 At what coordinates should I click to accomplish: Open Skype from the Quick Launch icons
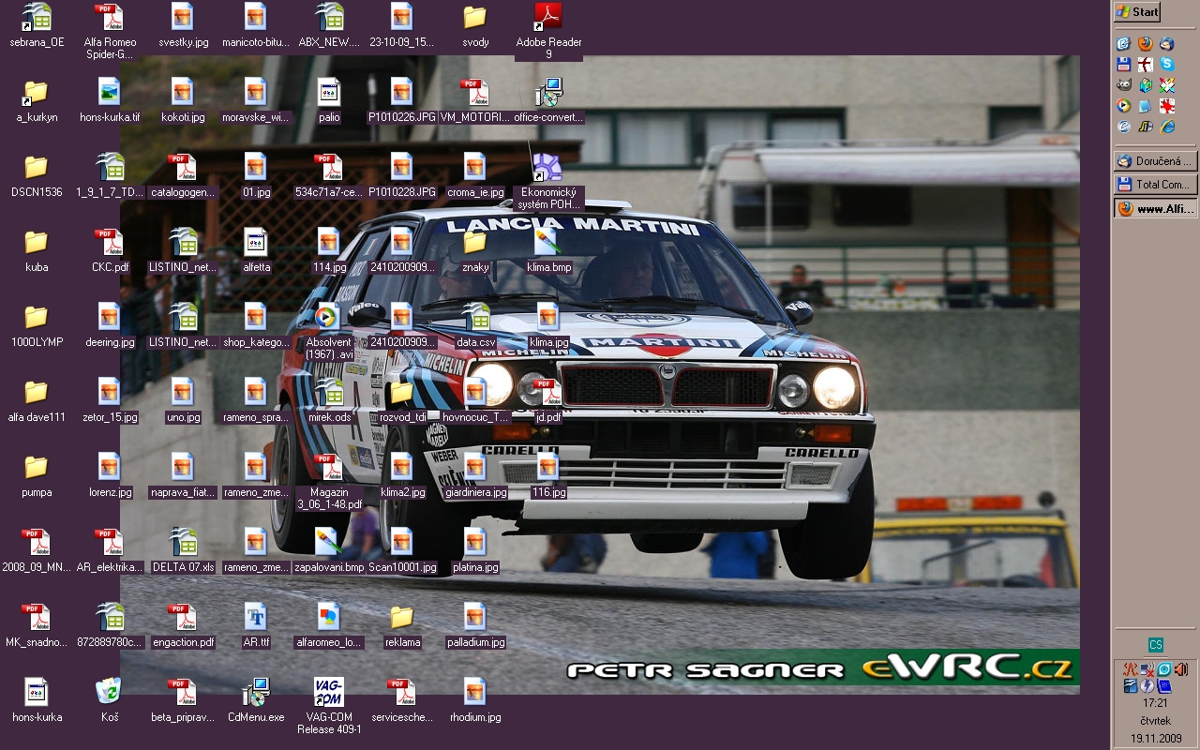(1167, 64)
